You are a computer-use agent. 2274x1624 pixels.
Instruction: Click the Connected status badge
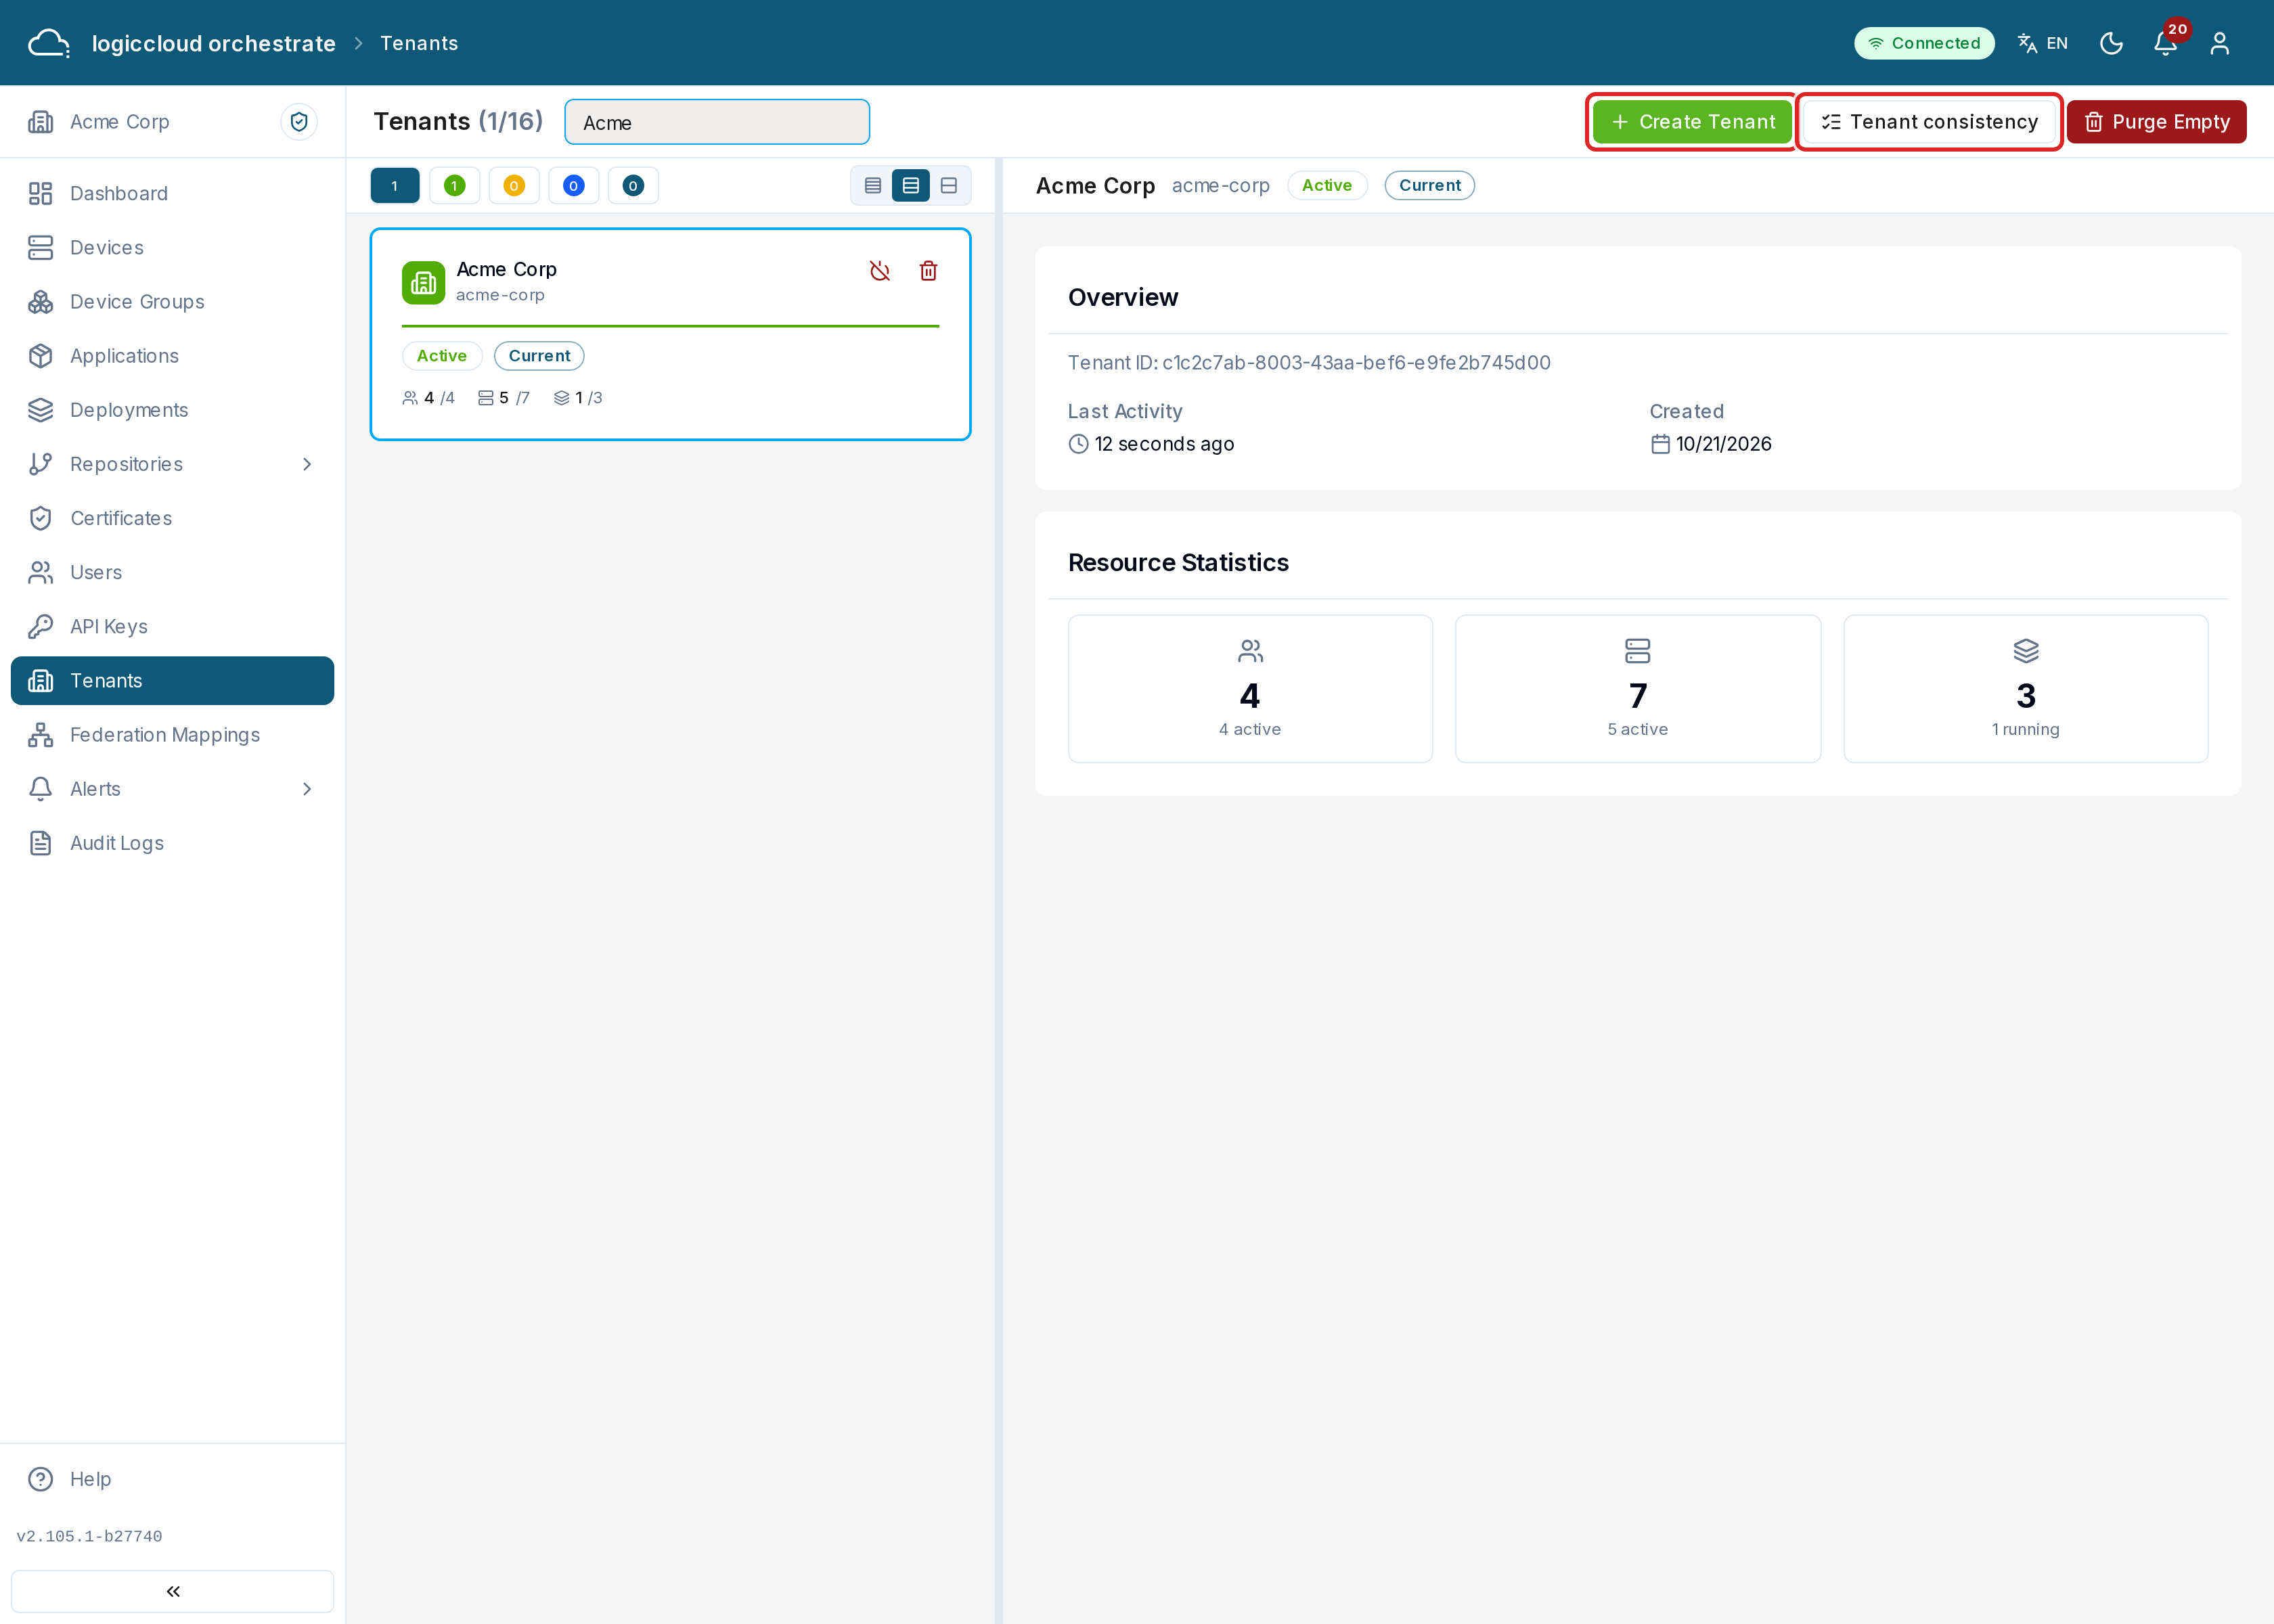pyautogui.click(x=1924, y=43)
